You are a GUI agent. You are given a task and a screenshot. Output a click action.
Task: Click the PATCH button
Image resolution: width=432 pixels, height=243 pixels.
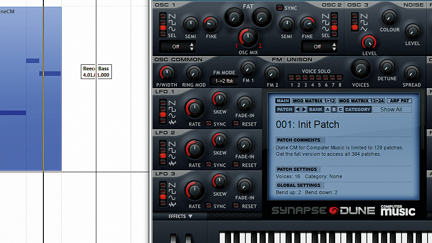click(284, 109)
